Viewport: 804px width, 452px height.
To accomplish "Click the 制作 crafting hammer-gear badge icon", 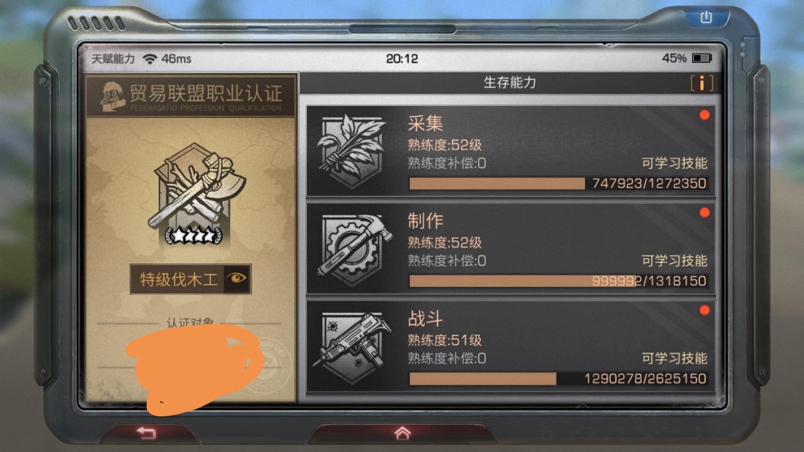I will [x=355, y=249].
